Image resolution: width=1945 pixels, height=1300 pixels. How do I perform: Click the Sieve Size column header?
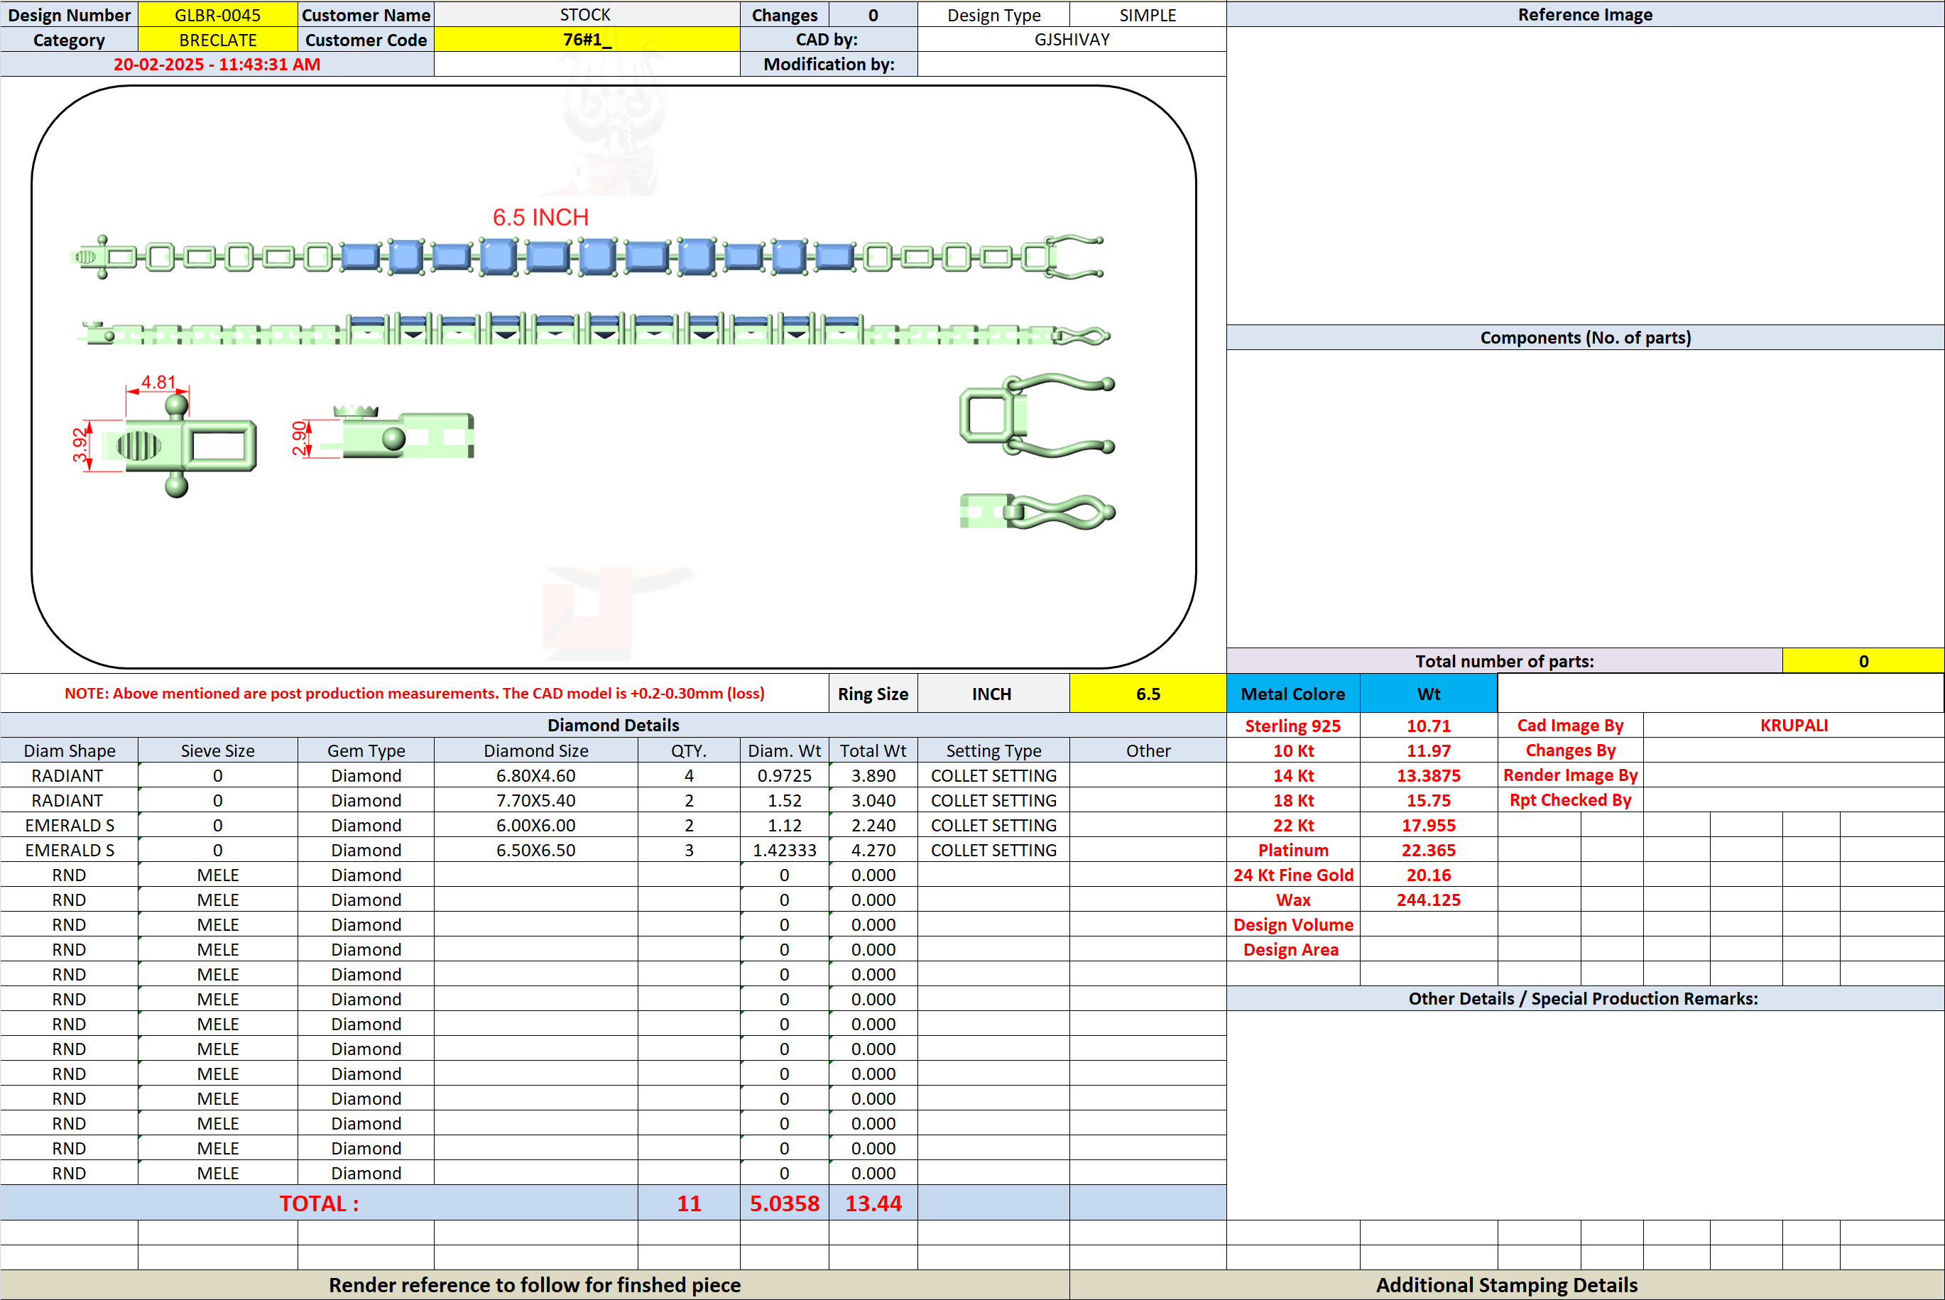(217, 750)
